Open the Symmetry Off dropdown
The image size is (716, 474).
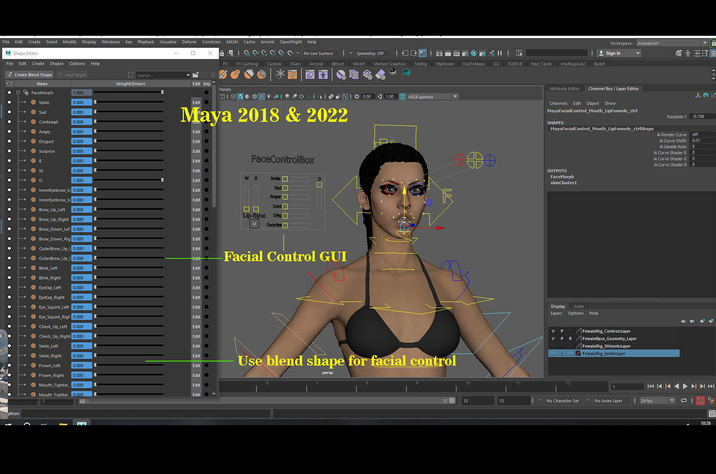[x=374, y=53]
